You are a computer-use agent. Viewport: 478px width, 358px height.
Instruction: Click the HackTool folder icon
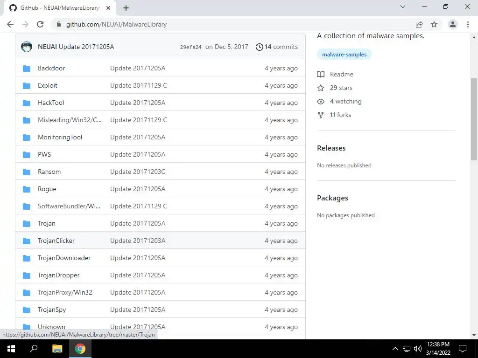[x=27, y=103]
